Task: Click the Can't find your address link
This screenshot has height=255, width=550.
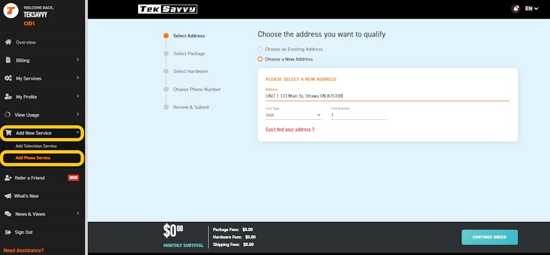Action: click(290, 129)
